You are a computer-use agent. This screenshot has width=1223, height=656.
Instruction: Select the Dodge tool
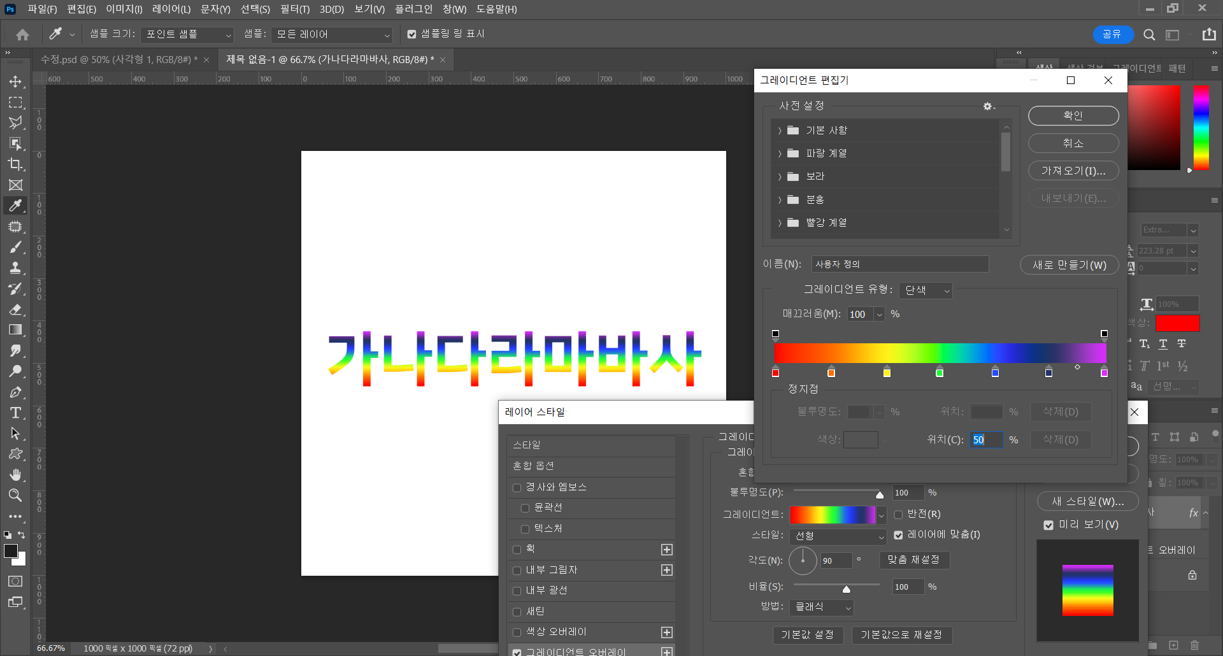point(15,371)
